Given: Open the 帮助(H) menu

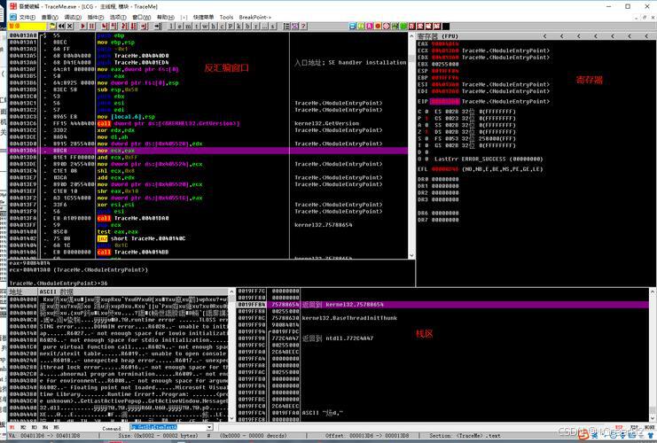Looking at the screenshot, I should click(166, 17).
